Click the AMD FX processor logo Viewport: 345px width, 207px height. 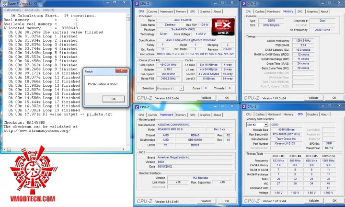223,27
